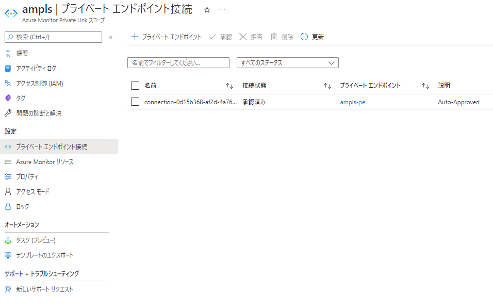The image size is (493, 307).
Task: Click the filter by name input field
Action: [178, 62]
